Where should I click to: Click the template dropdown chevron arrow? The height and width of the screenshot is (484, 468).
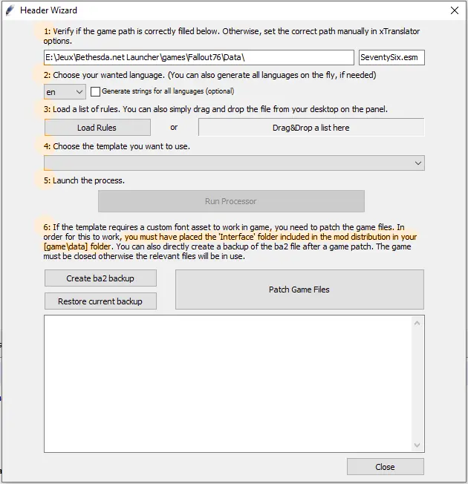point(418,163)
